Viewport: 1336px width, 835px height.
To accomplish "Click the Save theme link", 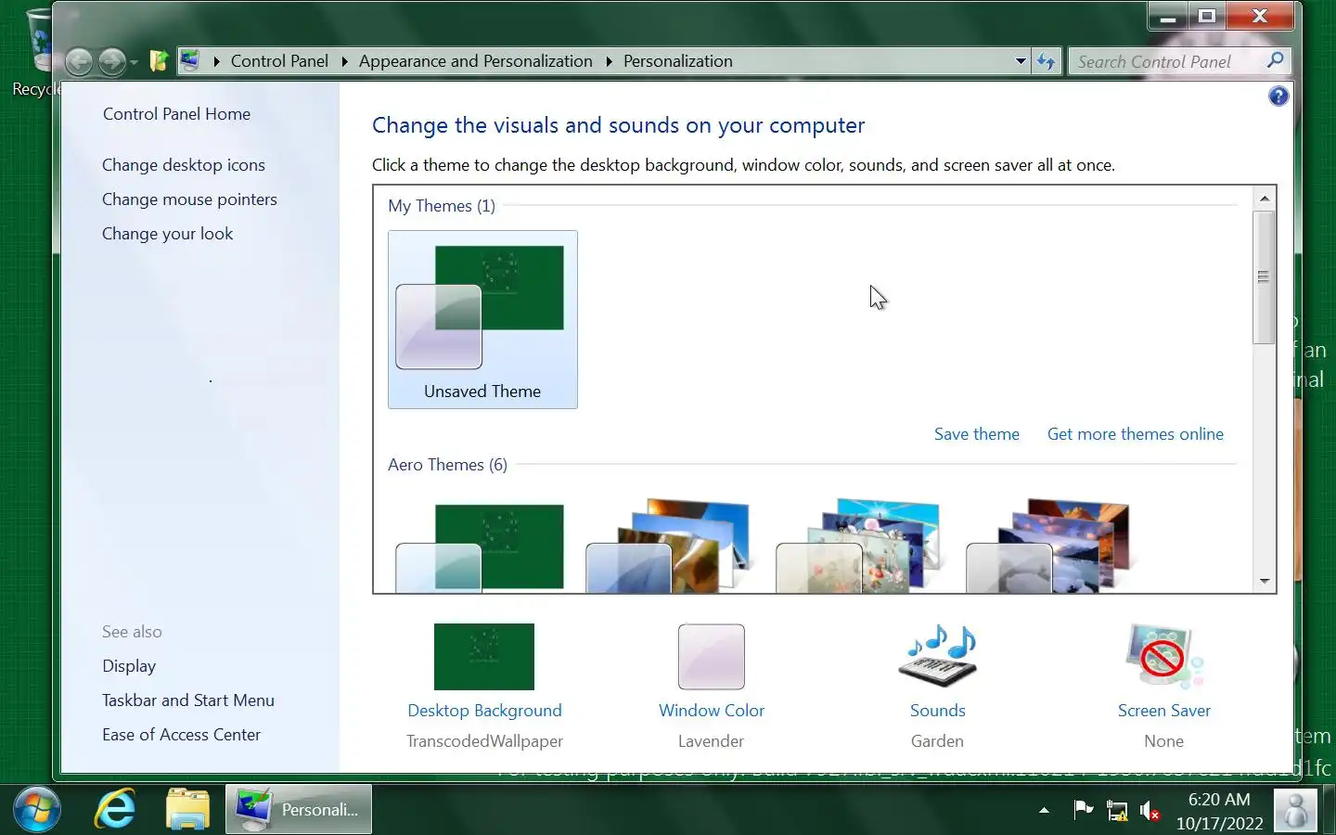I will tap(977, 434).
